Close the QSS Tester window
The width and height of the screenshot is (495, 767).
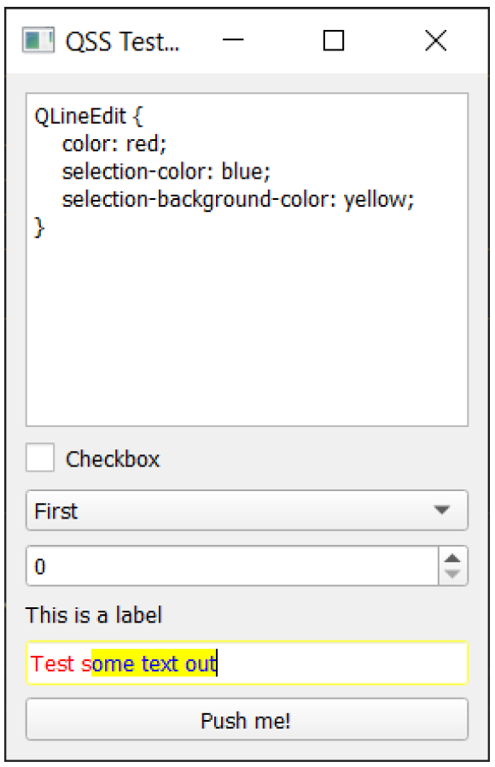click(x=435, y=40)
